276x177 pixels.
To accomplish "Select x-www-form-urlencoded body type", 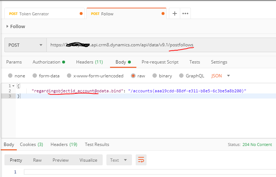I will [x=95, y=76].
